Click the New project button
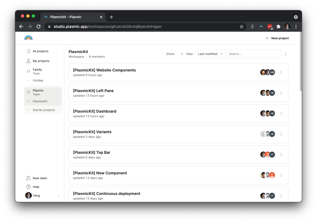This screenshot has width=317, height=222. click(x=277, y=38)
